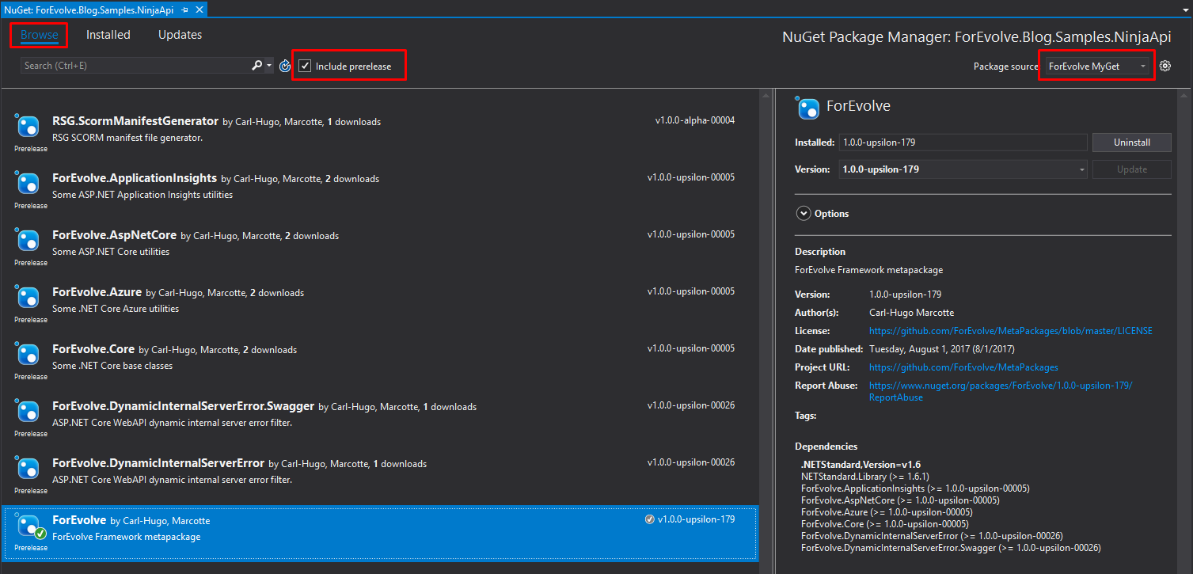
Task: Click ForEvolve.DynamicInternalServerError.Swagger dependency line
Action: (x=951, y=548)
